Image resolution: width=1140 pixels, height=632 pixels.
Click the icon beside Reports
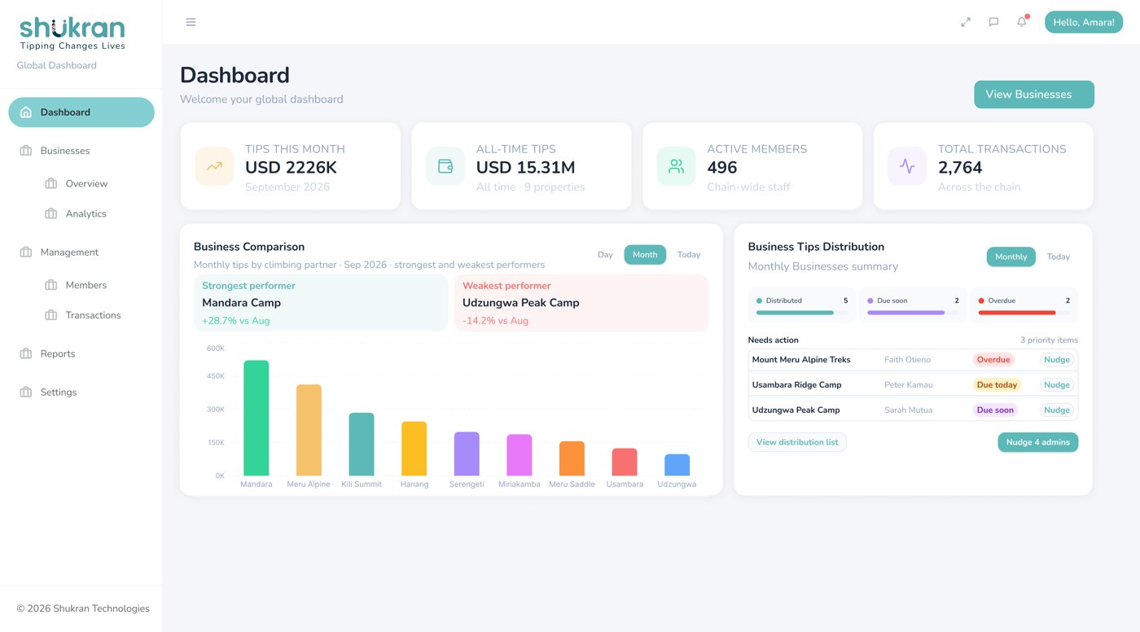pos(26,353)
